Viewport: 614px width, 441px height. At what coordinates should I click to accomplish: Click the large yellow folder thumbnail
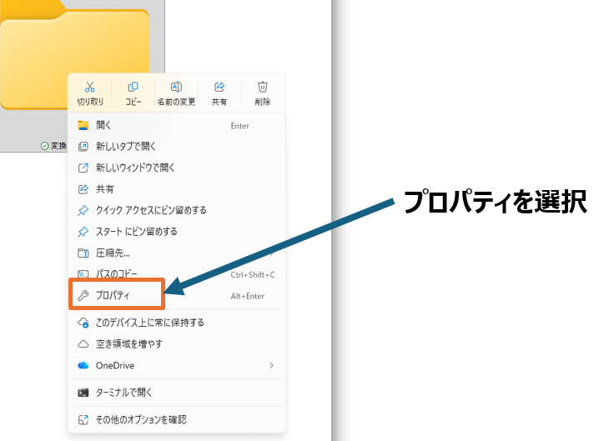click(74, 55)
